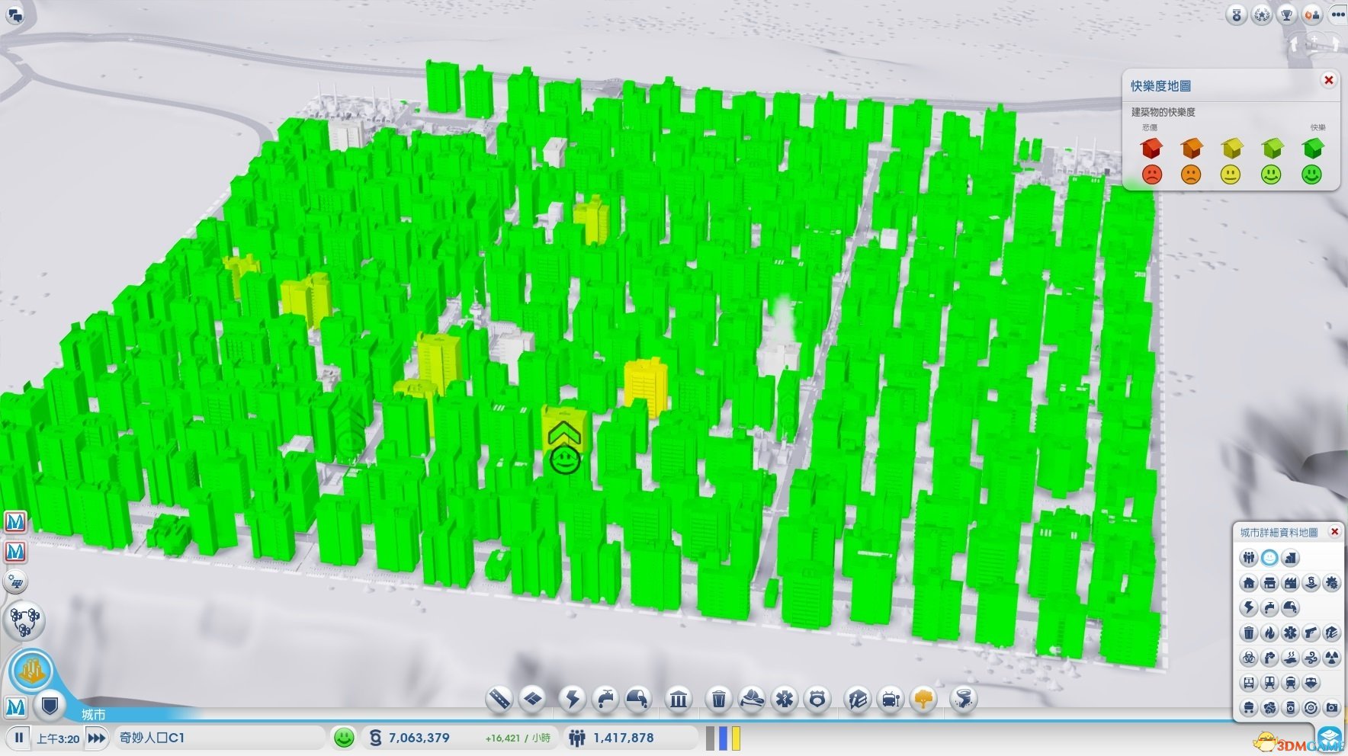Toggle the Bus transit data map

(1248, 682)
